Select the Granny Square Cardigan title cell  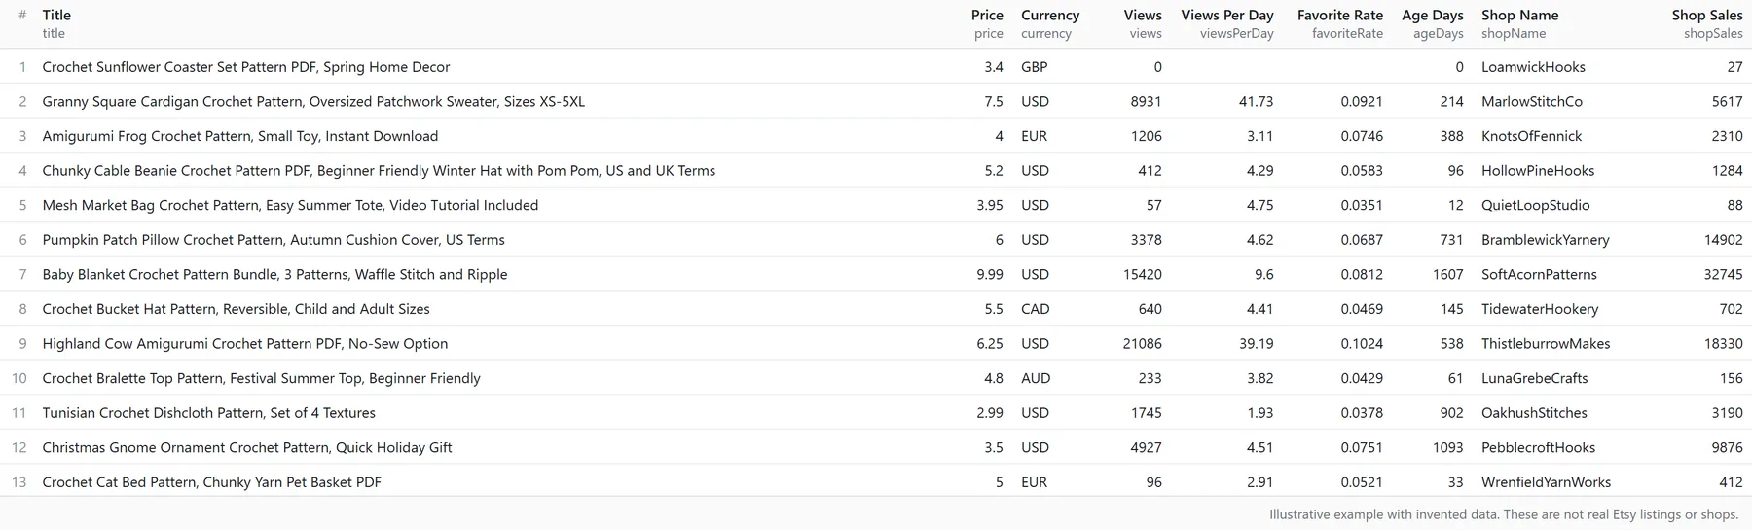[313, 101]
